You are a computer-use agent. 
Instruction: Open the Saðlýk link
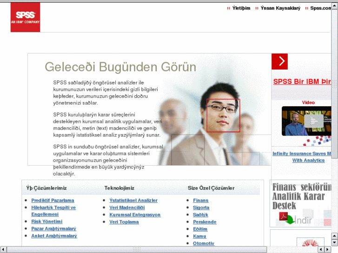[x=200, y=214]
